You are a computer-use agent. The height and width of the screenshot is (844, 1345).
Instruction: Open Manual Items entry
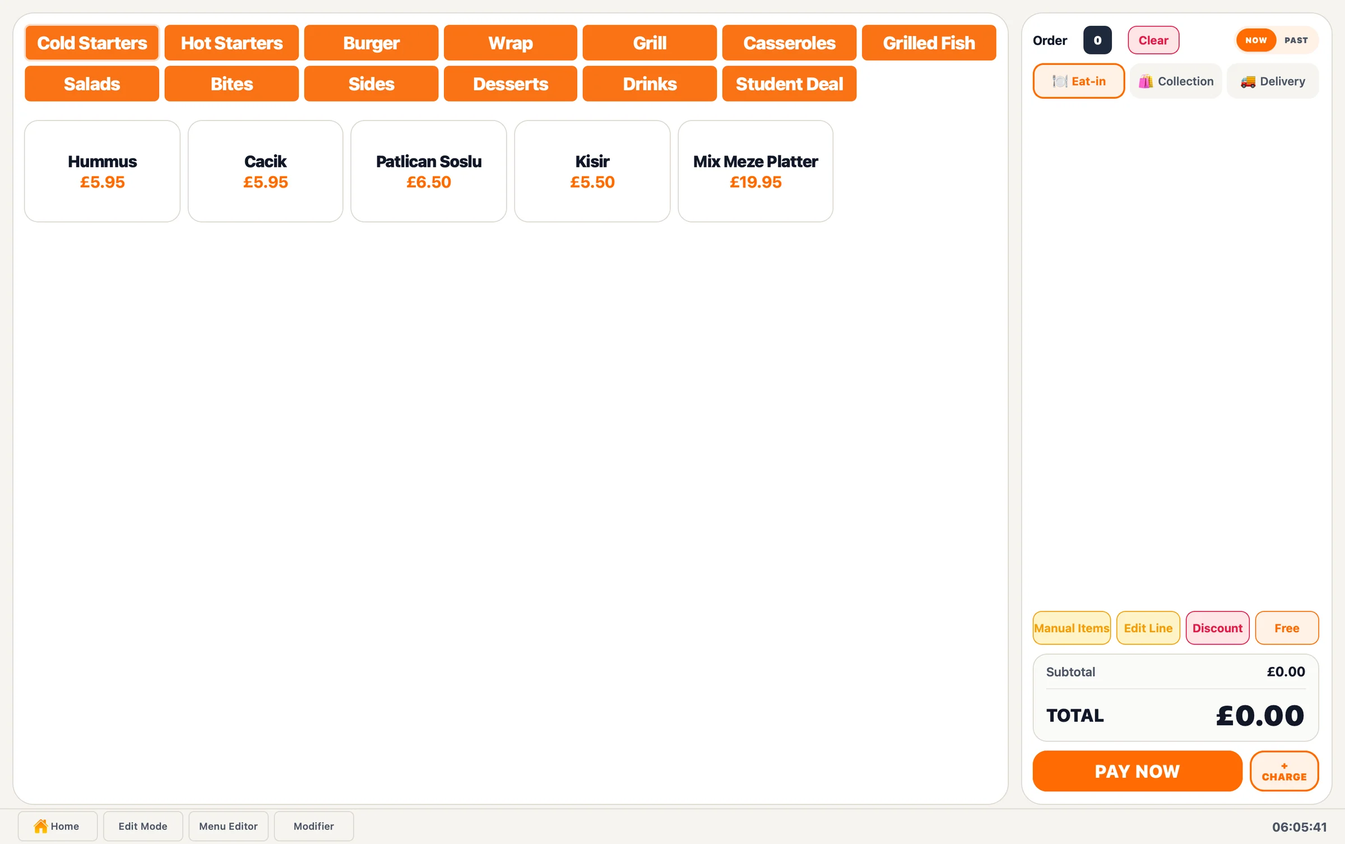1072,628
